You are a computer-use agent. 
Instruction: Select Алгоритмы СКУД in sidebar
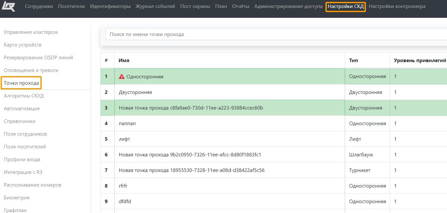24,96
